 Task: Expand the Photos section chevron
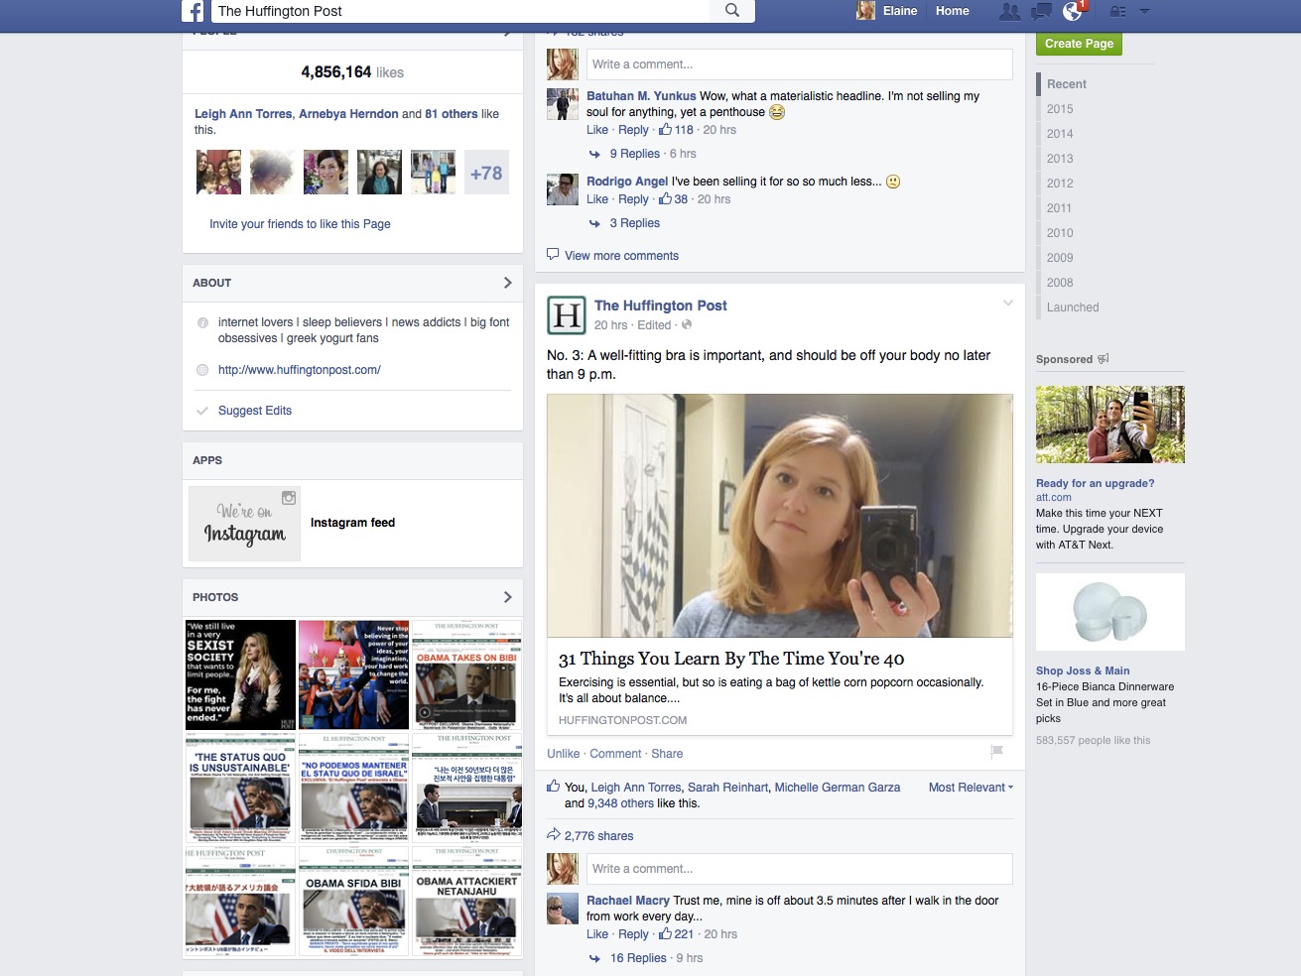click(x=508, y=597)
